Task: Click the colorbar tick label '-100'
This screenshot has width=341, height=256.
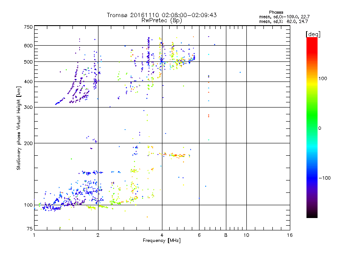Action: coord(325,178)
